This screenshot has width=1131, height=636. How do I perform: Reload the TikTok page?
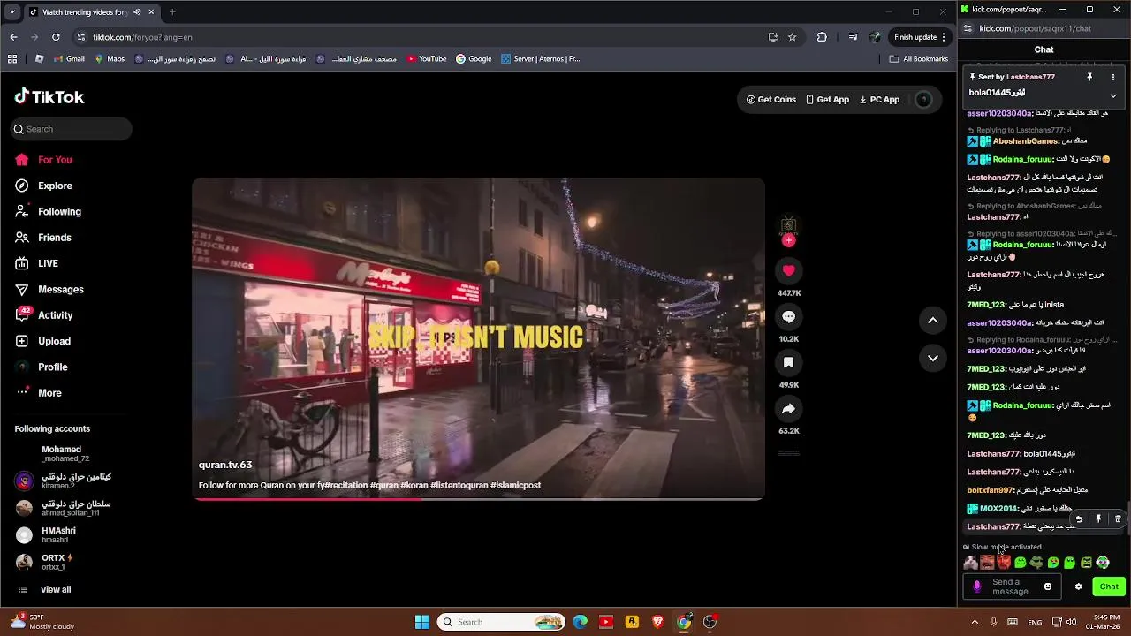pyautogui.click(x=56, y=37)
